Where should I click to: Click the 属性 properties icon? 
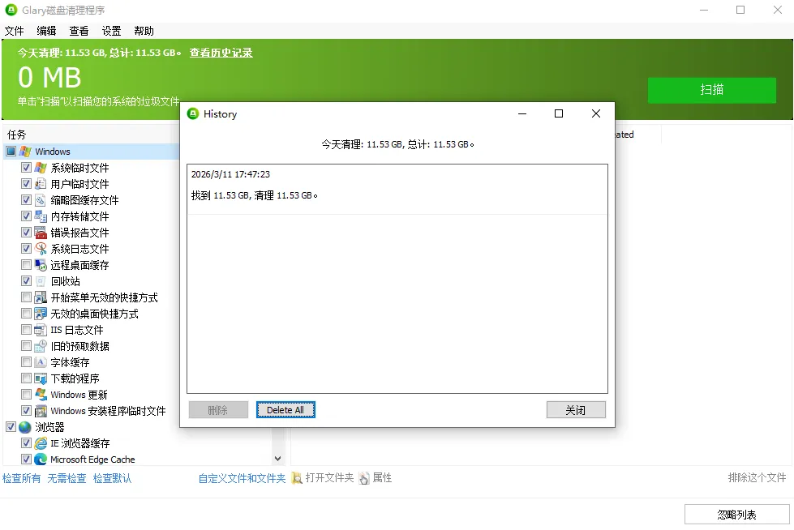point(364,478)
